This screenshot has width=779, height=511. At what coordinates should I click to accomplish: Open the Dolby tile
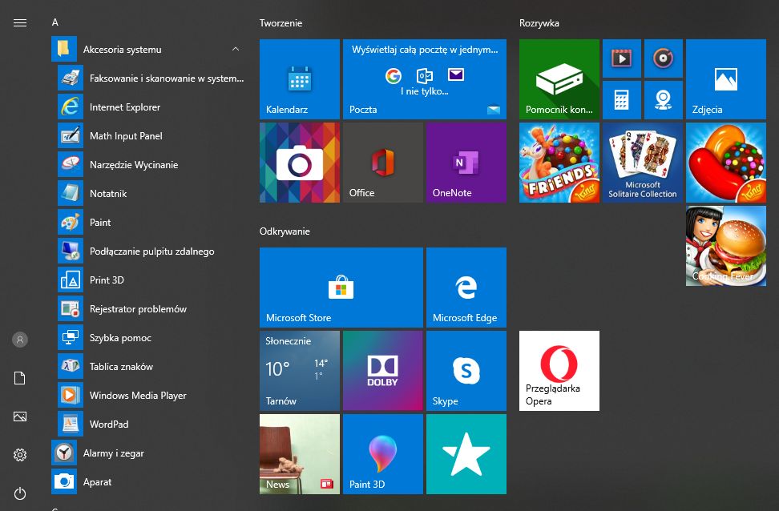[383, 371]
